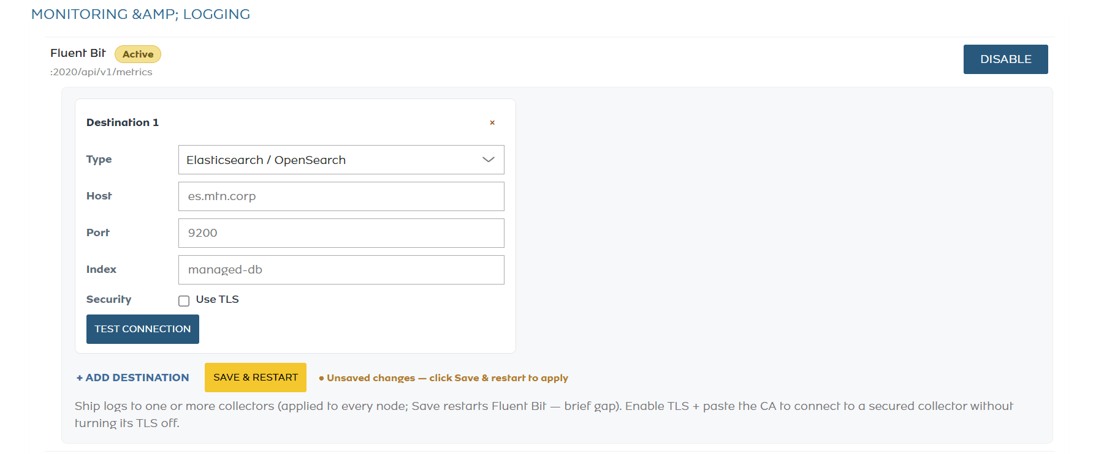This screenshot has height=454, width=1104.
Task: Click Save & Restart button
Action: (x=256, y=378)
